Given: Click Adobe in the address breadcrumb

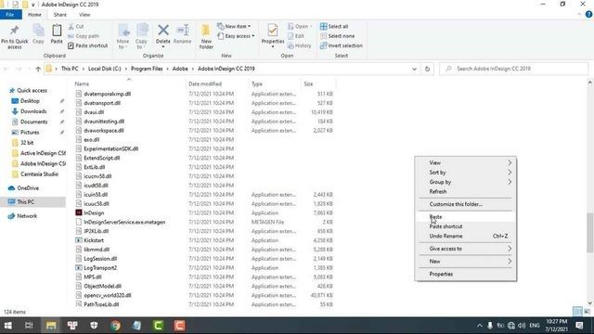Looking at the screenshot, I should pyautogui.click(x=180, y=69).
